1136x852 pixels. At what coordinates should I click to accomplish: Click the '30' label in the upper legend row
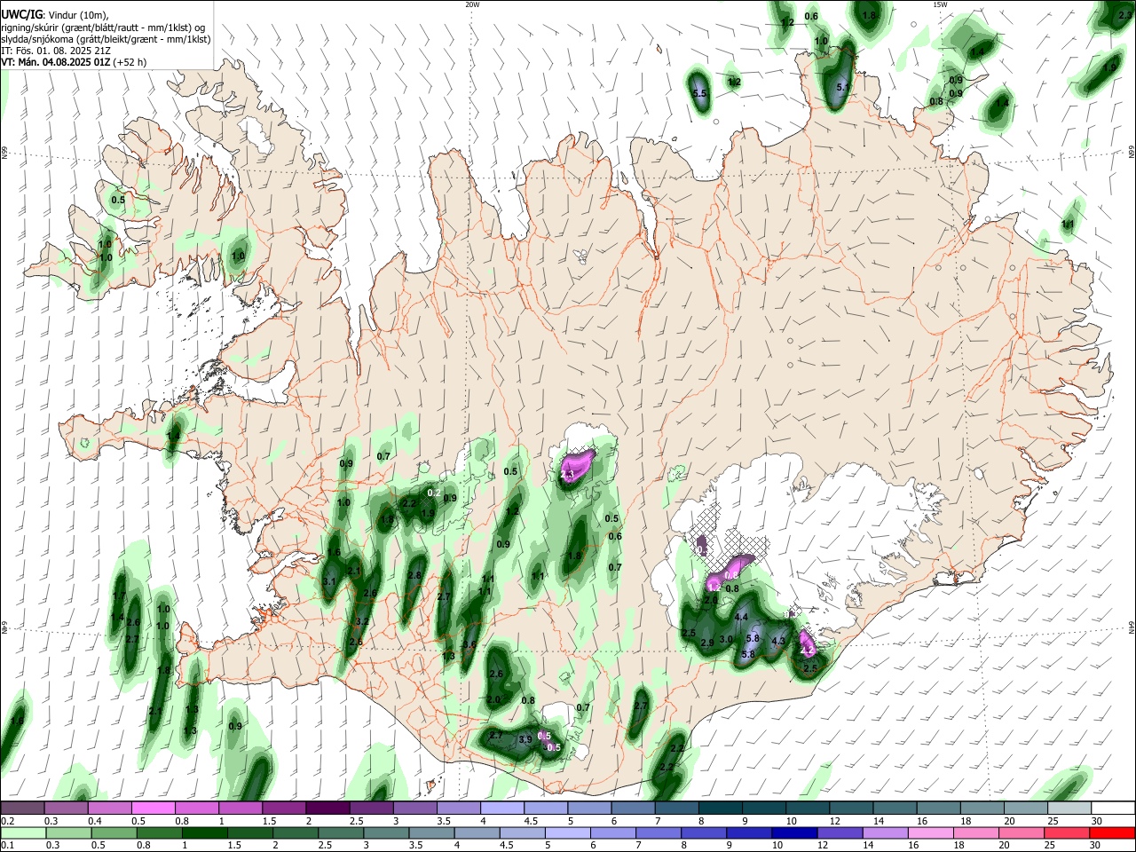[1097, 821]
